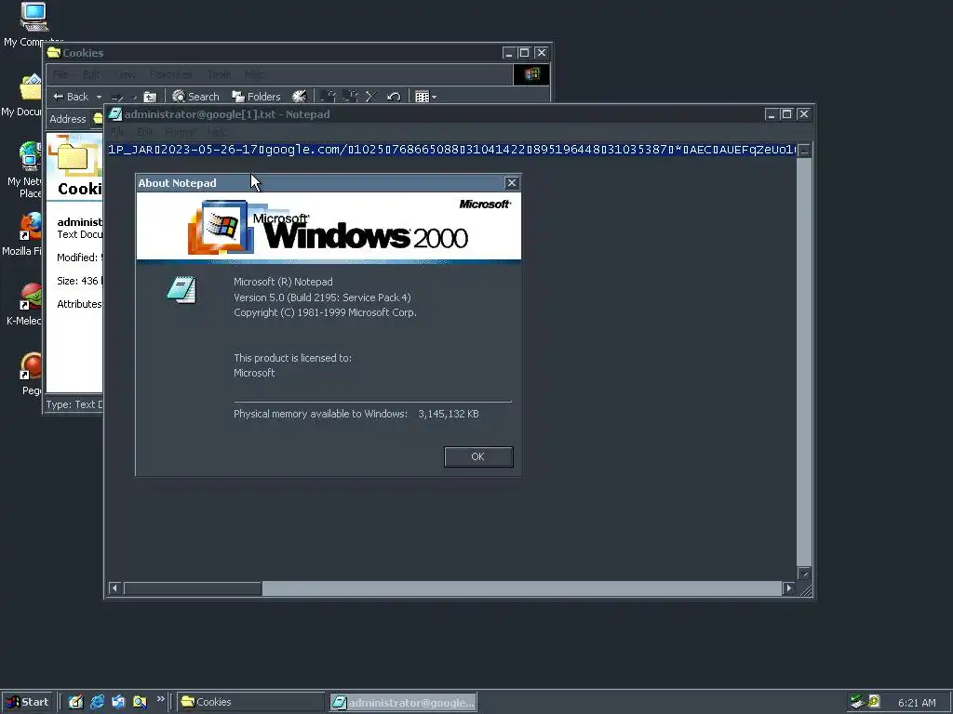Click the first quick launch icon beside Start
953x714 pixels.
(75, 702)
